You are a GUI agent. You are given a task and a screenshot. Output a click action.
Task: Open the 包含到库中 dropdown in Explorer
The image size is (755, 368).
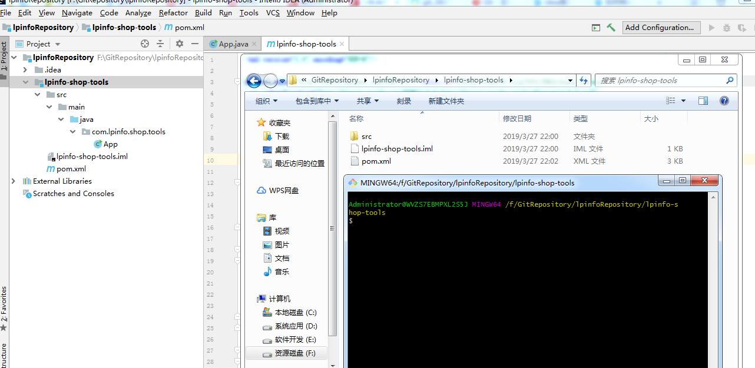(317, 101)
